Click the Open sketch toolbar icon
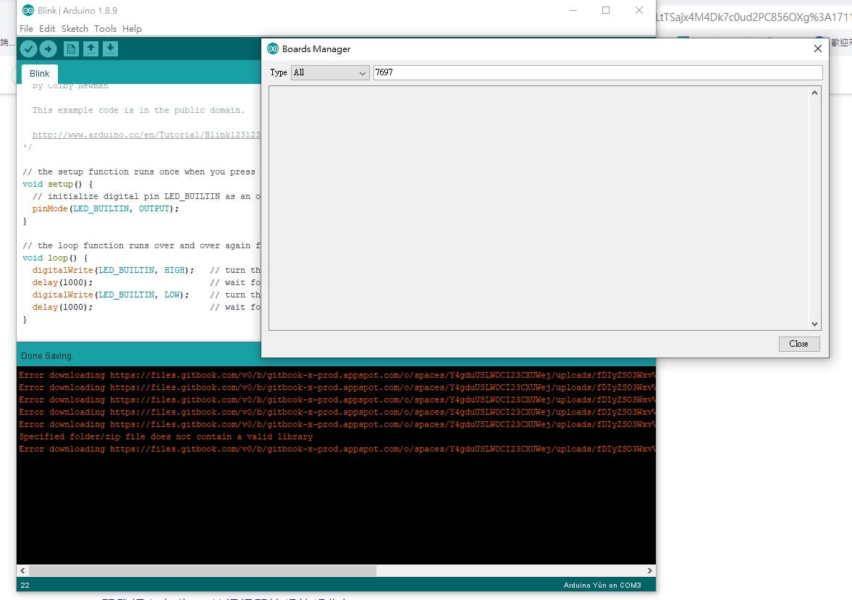Screen dimensions: 852x600 90,48
